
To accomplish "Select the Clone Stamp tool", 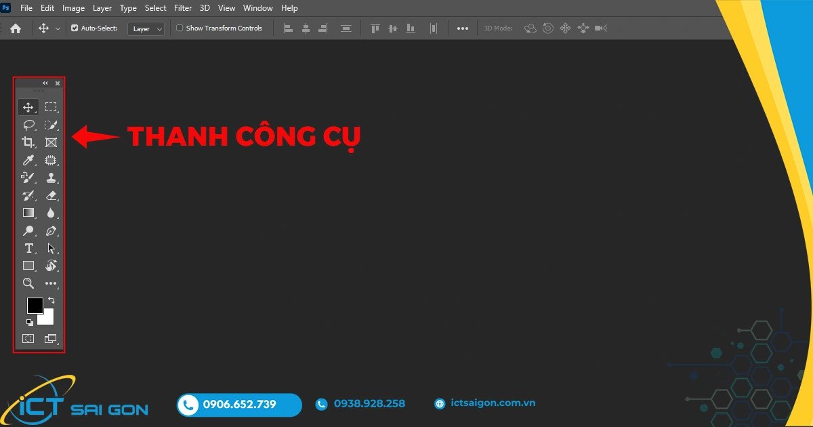I will (51, 178).
